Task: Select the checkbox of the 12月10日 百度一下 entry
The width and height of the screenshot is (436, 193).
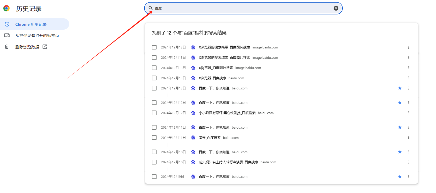Action: click(x=154, y=152)
